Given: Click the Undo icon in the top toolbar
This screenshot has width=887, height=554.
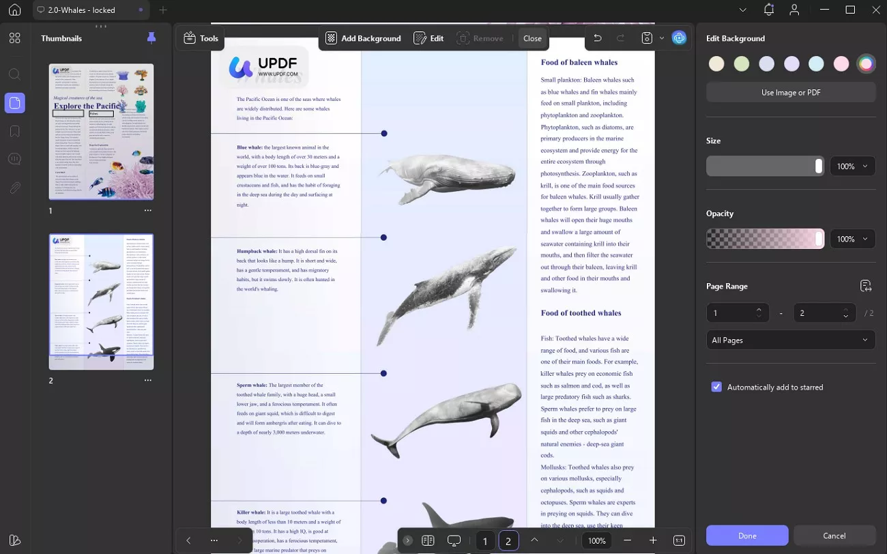Looking at the screenshot, I should click(x=598, y=38).
